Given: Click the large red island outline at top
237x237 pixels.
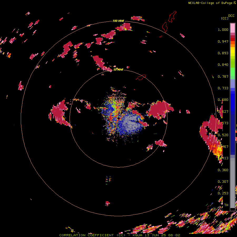Looking at the screenshot, I should [172, 17].
